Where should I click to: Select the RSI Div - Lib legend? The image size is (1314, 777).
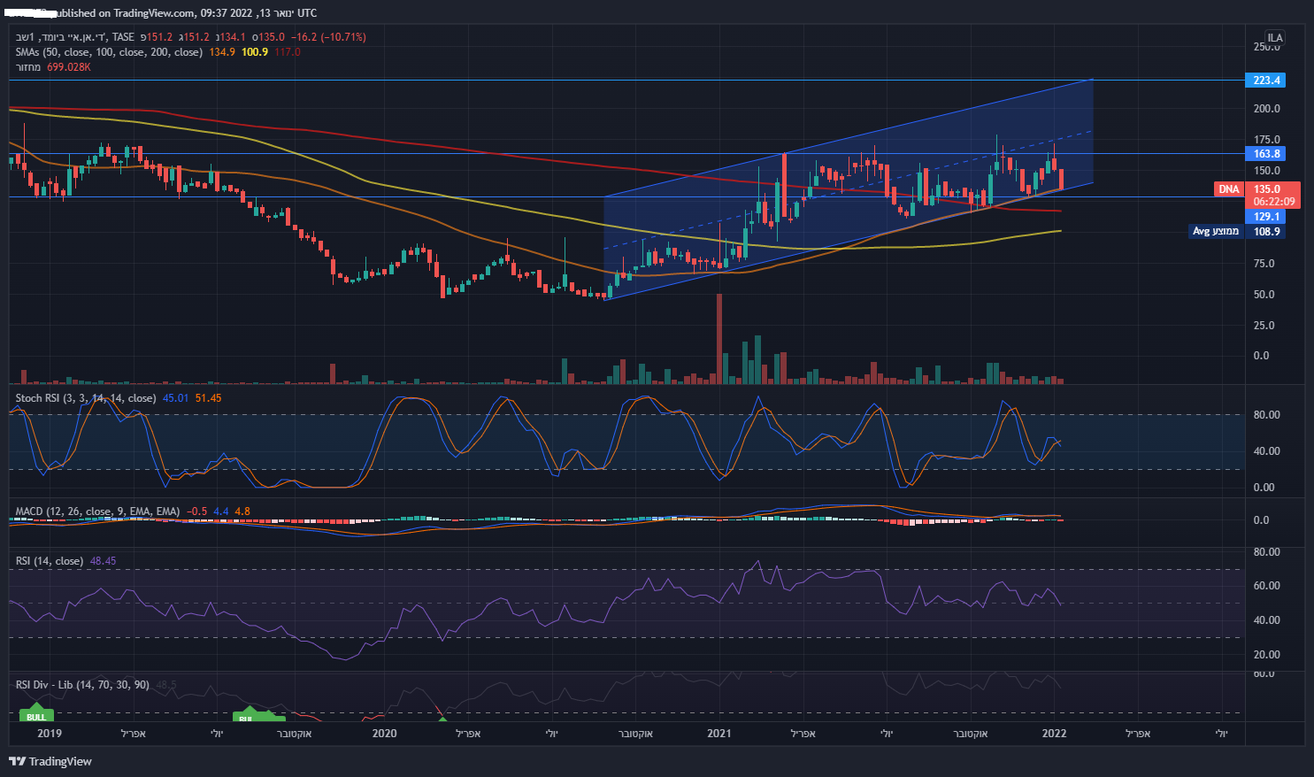point(82,685)
